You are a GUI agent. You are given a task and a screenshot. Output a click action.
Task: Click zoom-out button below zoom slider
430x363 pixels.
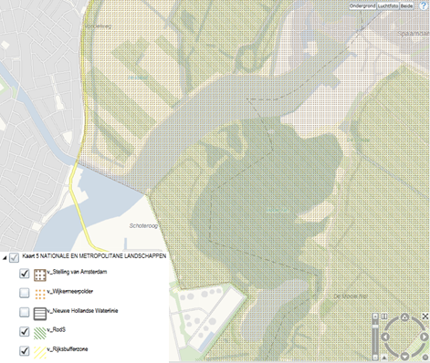[x=375, y=358]
